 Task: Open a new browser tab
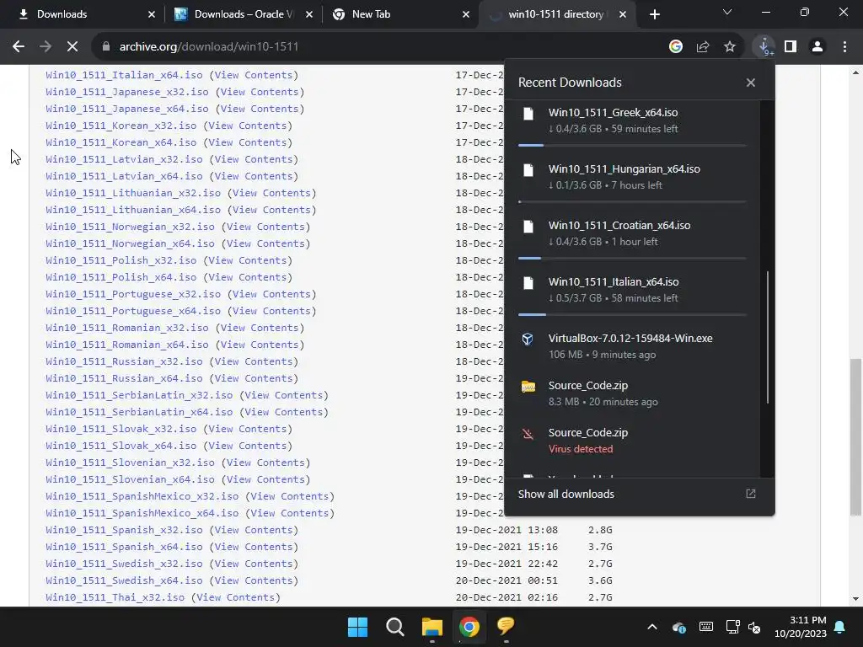point(654,14)
